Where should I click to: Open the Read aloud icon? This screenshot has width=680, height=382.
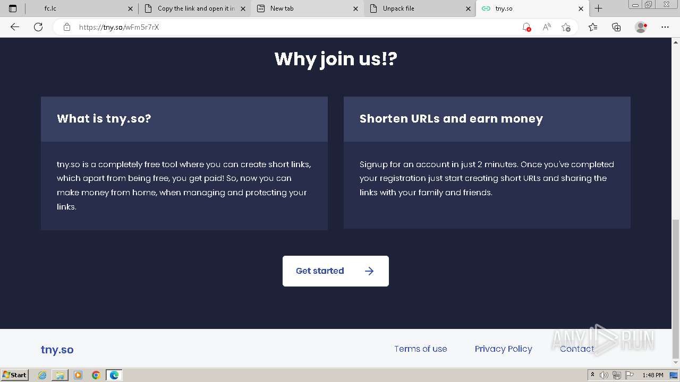coord(546,27)
